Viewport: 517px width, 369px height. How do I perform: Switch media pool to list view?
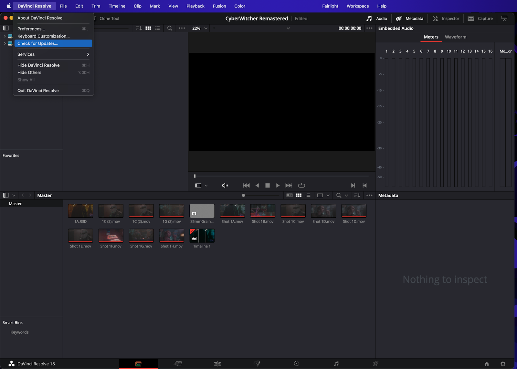(x=308, y=195)
